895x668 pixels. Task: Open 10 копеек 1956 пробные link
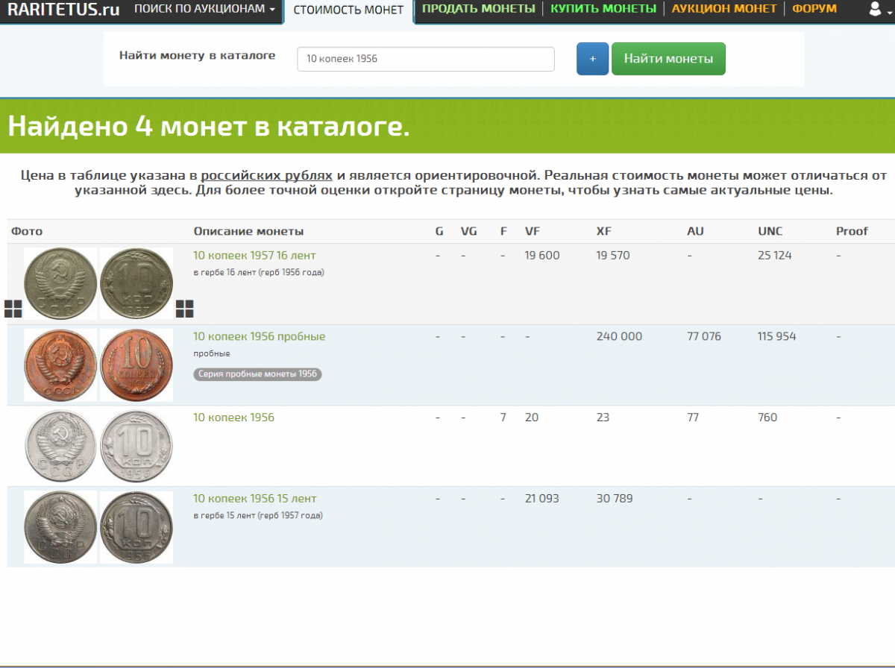[x=259, y=337]
